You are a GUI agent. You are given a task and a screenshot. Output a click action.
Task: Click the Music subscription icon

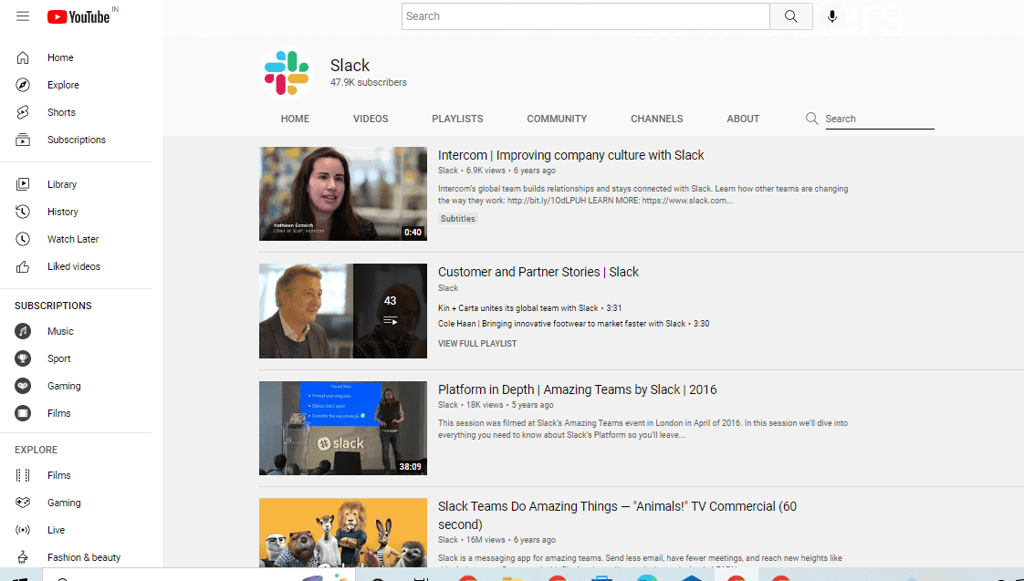(23, 331)
